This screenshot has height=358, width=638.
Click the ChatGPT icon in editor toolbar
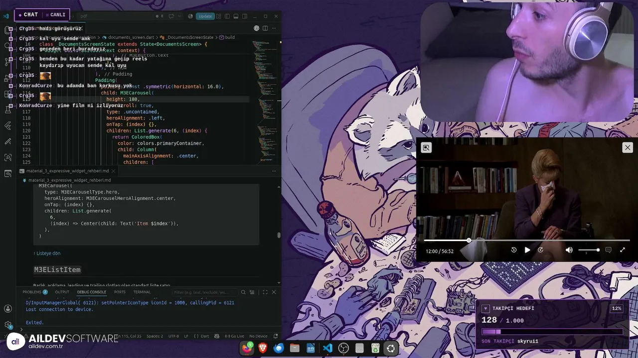point(256,28)
